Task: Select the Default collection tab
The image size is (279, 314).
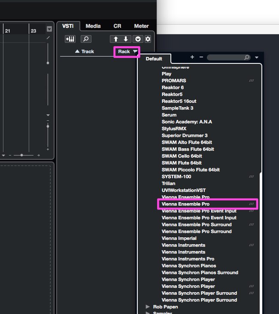Action: [x=154, y=59]
